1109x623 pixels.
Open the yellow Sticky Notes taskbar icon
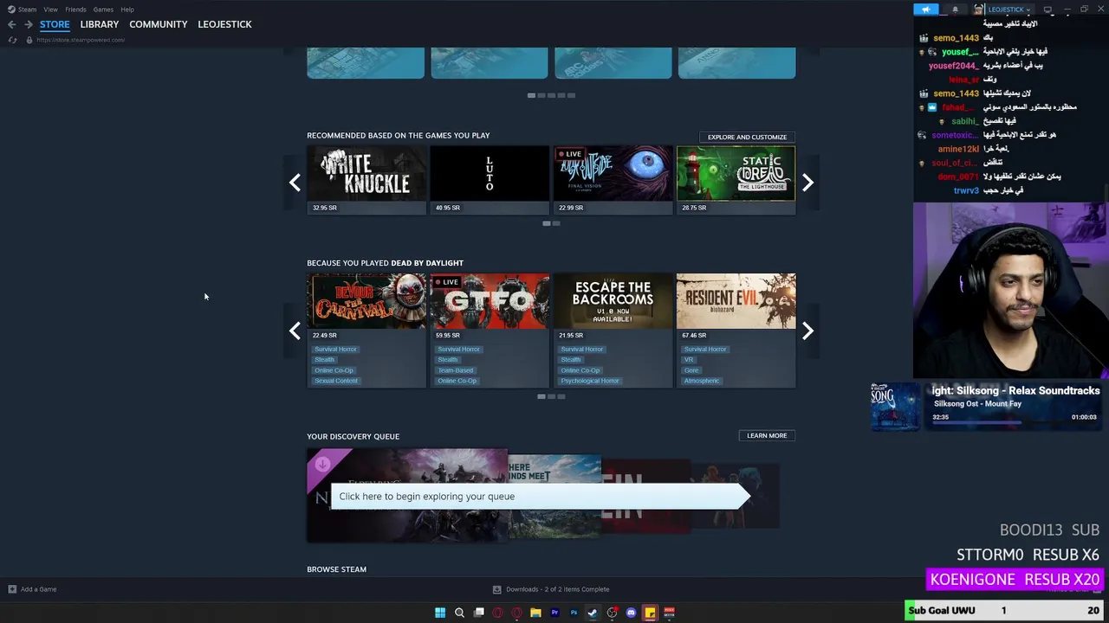(x=650, y=613)
